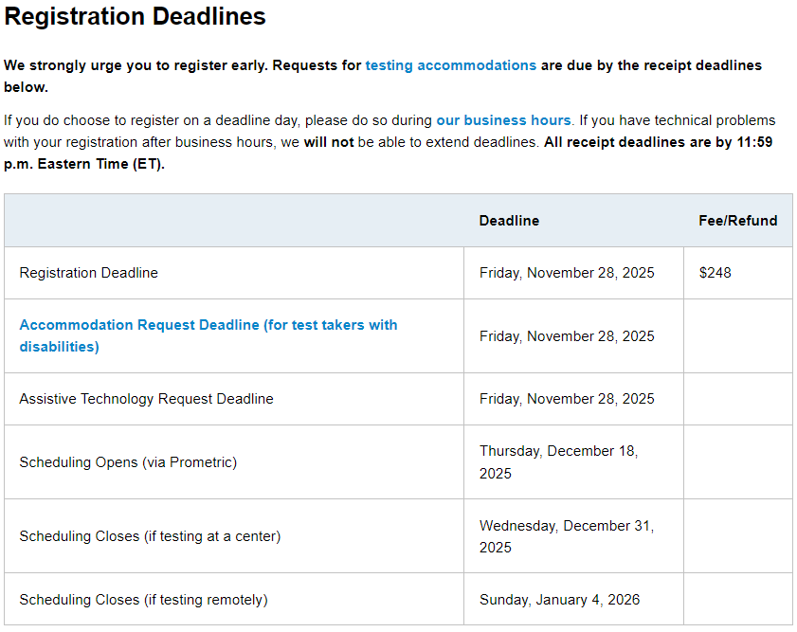Open the testing accommodations link
797x632 pixels.
450,65
